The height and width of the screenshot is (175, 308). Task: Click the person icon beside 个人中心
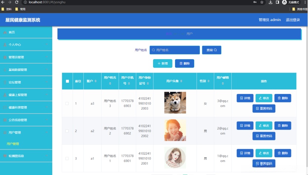(5, 45)
